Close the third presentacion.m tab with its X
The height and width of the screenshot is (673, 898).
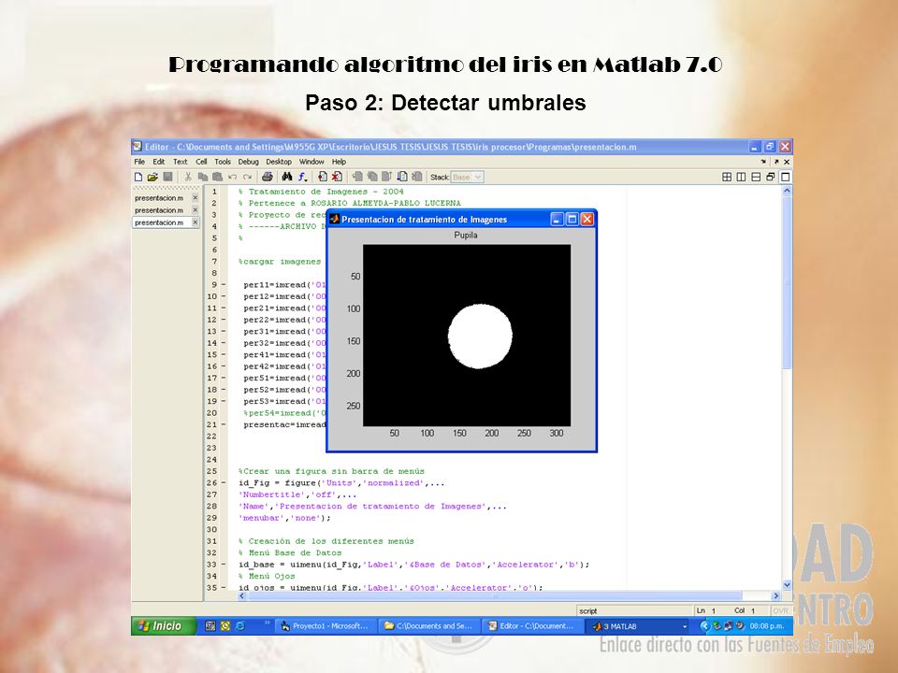click(196, 222)
